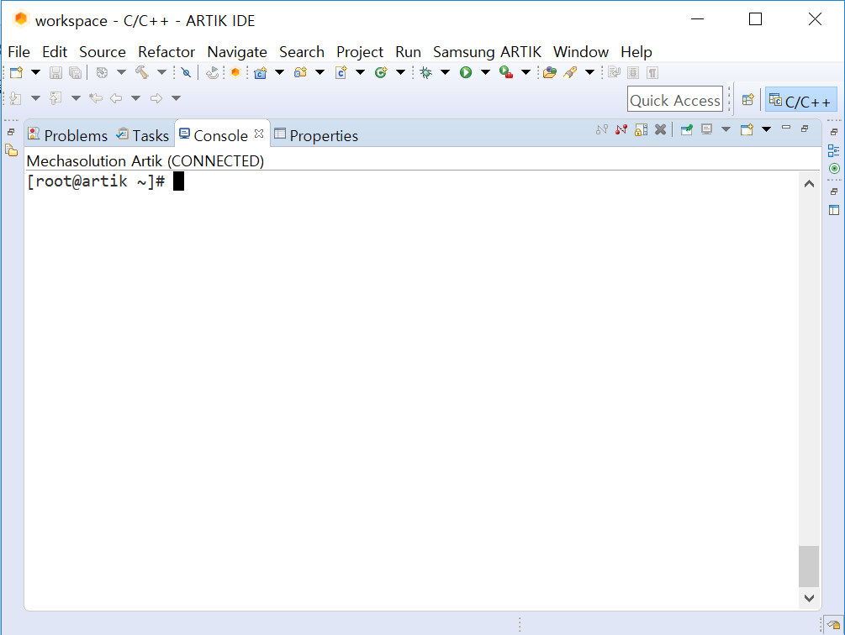This screenshot has width=845, height=635.
Task: Open the Samsung ARTIK menu
Action: pyautogui.click(x=487, y=52)
